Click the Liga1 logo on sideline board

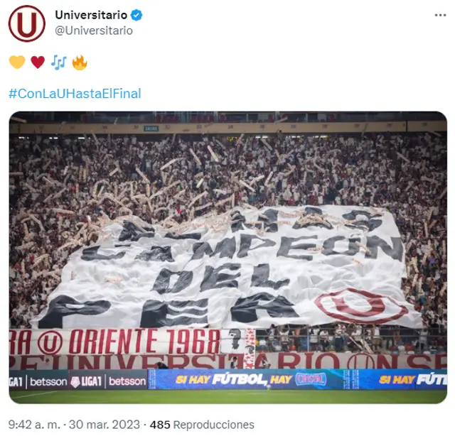click(87, 381)
